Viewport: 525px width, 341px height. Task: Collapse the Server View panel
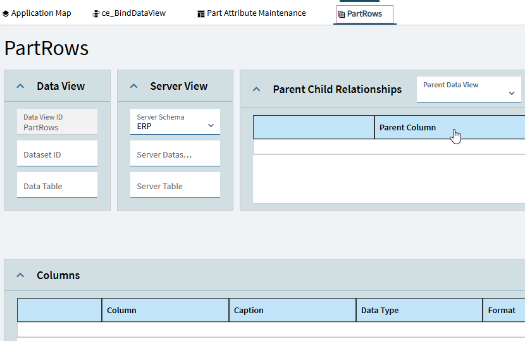[133, 87]
